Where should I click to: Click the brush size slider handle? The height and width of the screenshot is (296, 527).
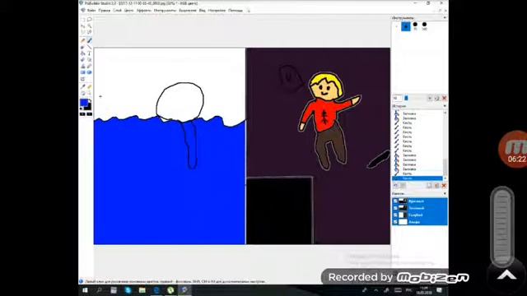coord(406,98)
